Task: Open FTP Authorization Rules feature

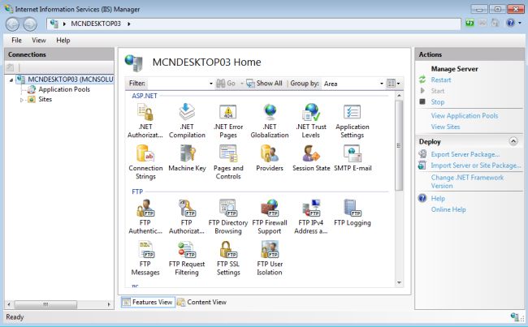Action: point(187,217)
